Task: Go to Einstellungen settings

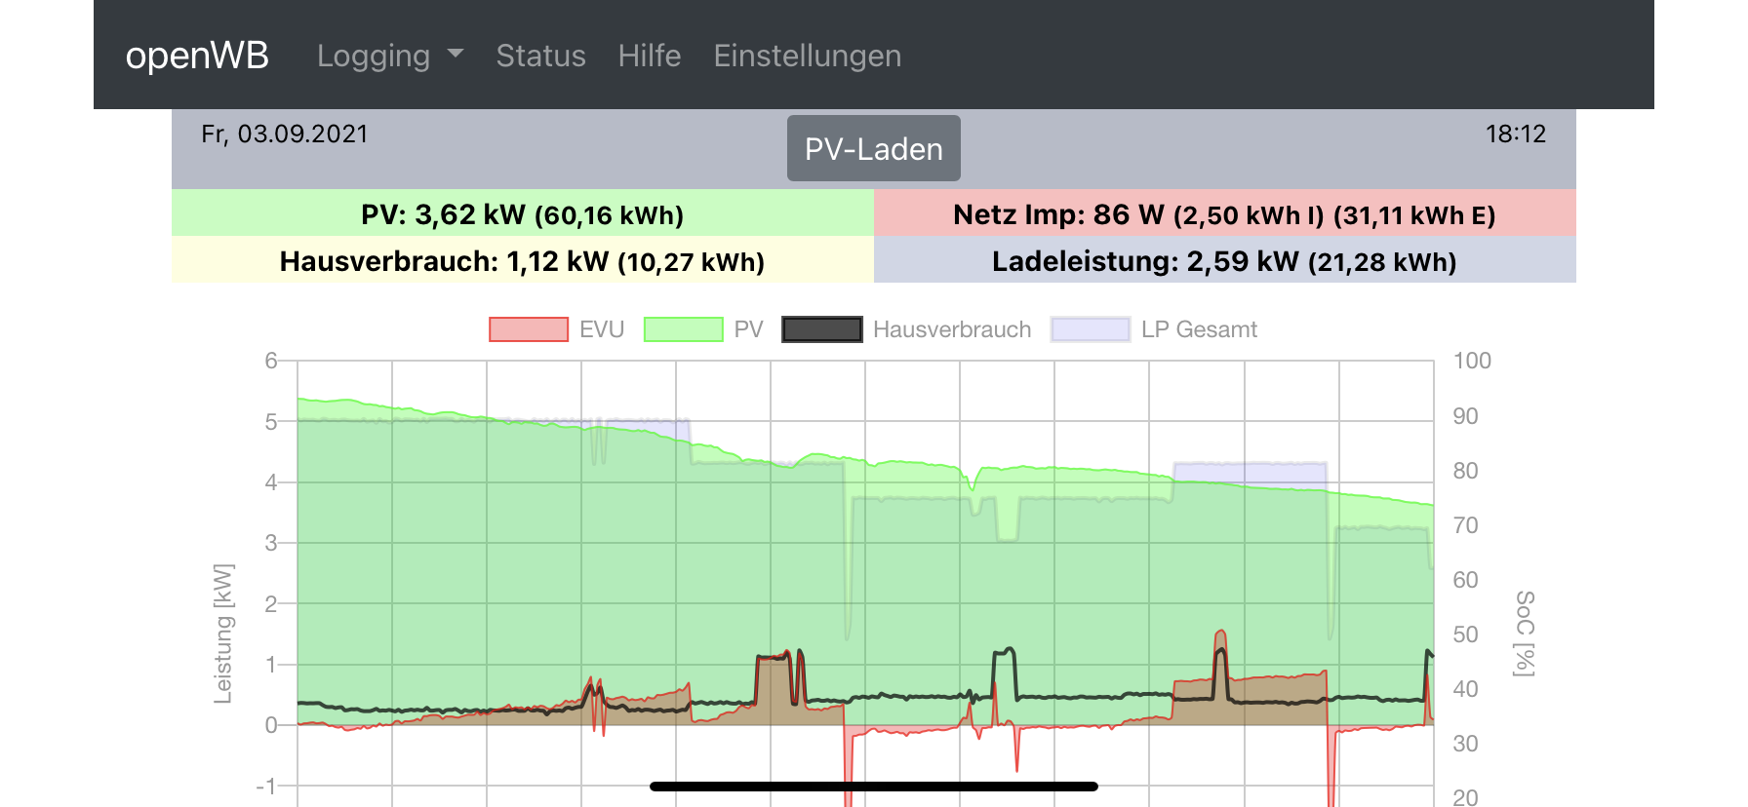Action: [x=808, y=56]
